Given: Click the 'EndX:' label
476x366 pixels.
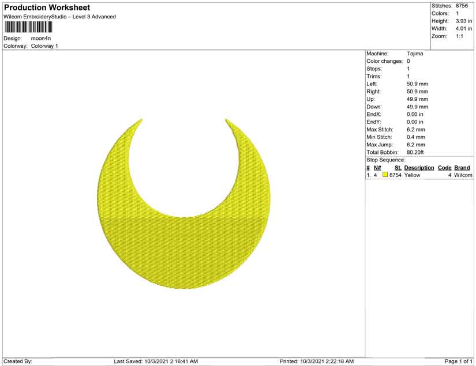Looking at the screenshot, I should point(374,114).
